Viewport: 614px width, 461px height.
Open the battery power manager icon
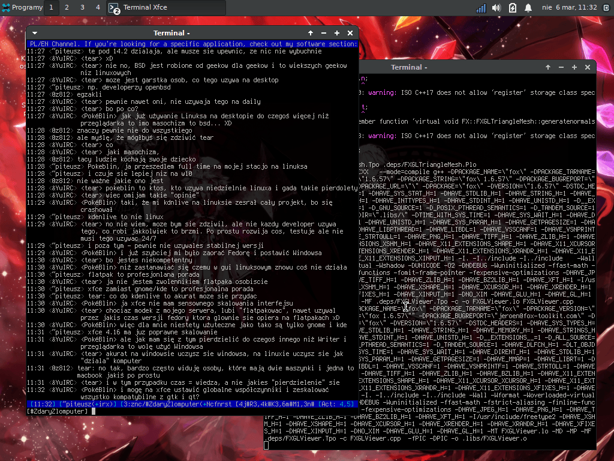(513, 8)
